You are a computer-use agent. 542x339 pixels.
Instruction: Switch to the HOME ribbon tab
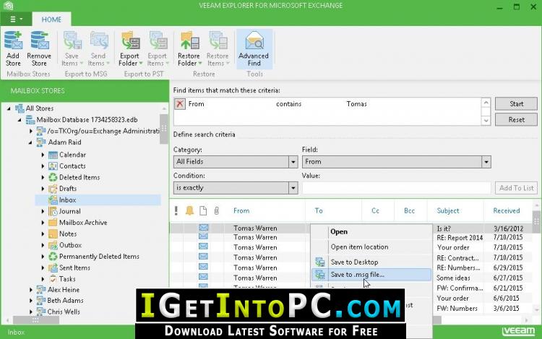(51, 20)
